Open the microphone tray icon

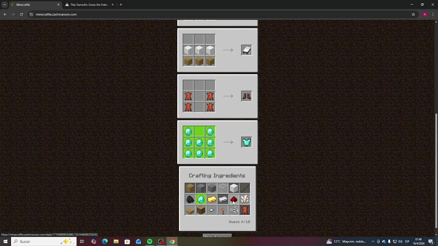click(389, 242)
